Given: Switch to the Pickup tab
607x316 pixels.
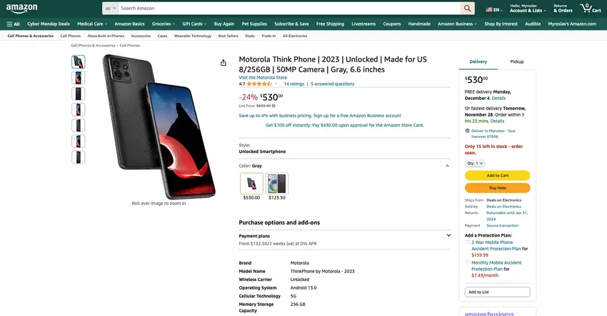Looking at the screenshot, I should 516,61.
